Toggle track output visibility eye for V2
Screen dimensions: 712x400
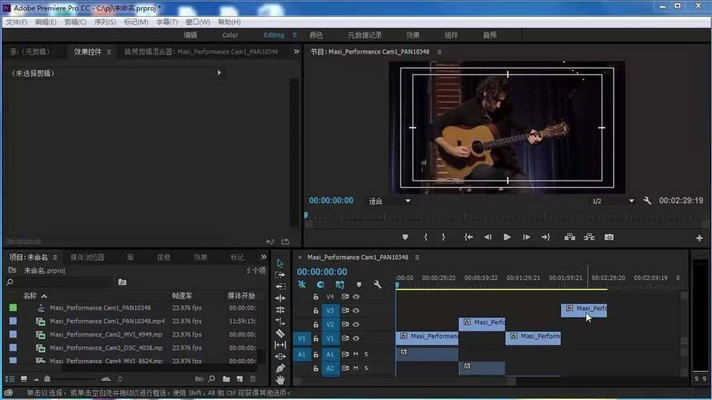(x=357, y=324)
